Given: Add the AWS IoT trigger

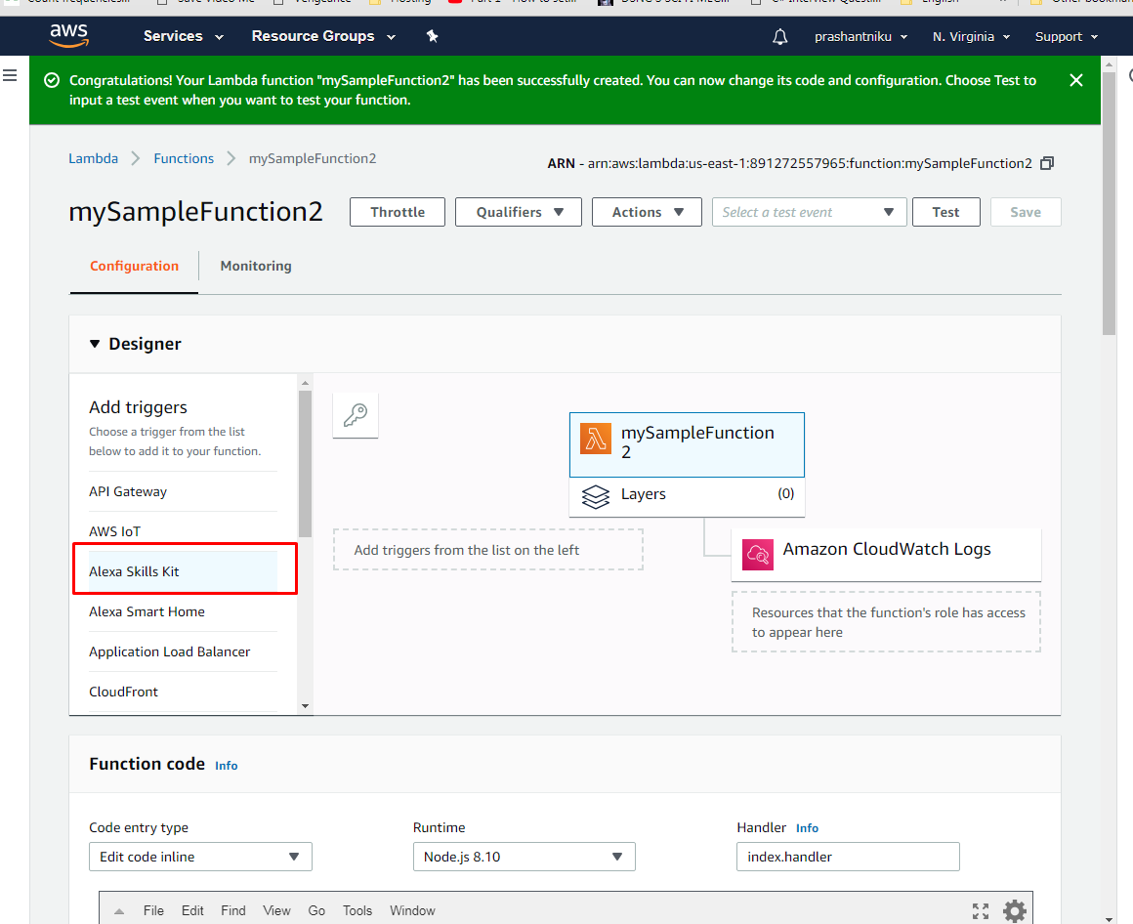Looking at the screenshot, I should [183, 531].
